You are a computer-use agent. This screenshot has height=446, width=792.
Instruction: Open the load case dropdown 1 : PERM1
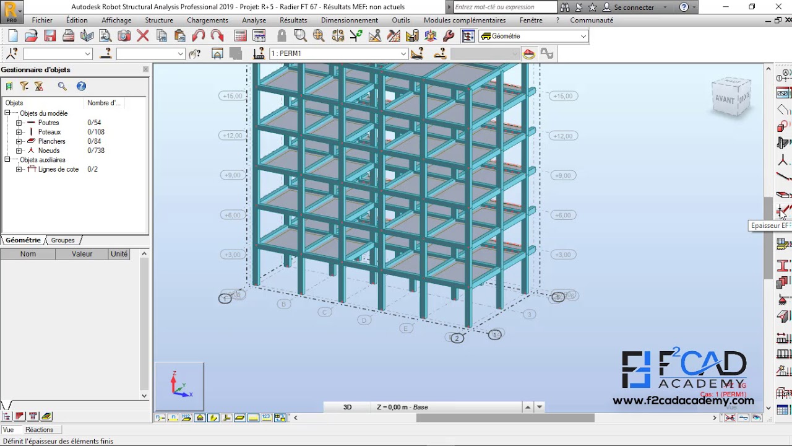[x=403, y=54]
